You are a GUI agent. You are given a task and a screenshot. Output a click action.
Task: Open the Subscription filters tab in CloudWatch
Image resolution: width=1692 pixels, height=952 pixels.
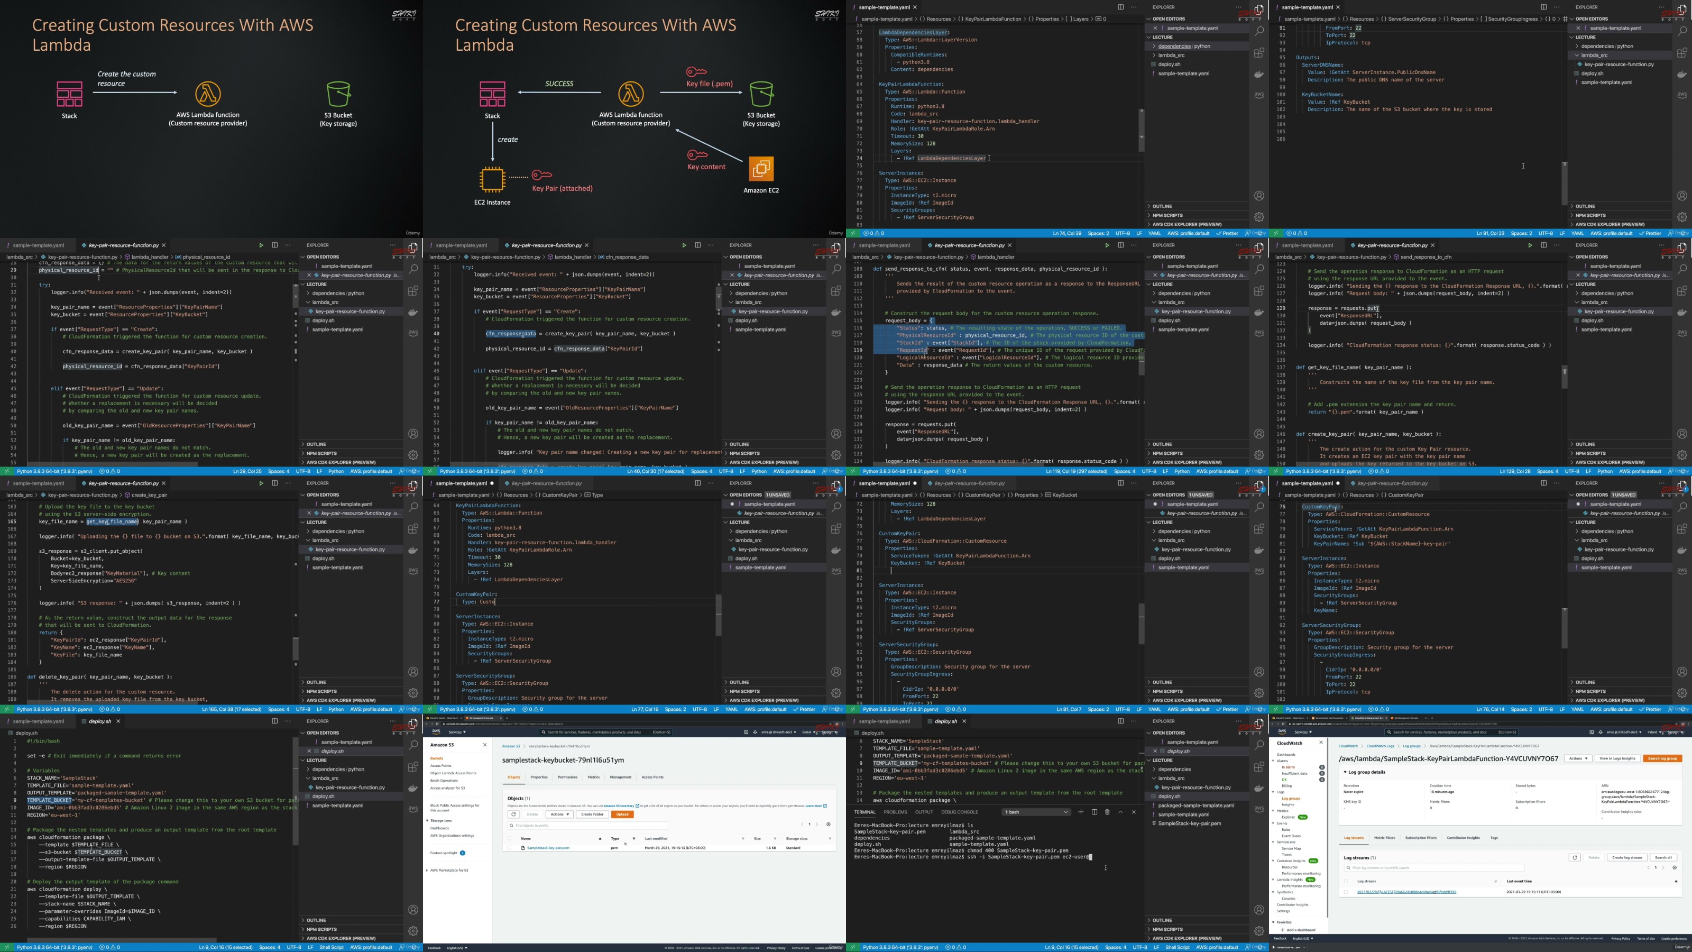tap(1421, 838)
